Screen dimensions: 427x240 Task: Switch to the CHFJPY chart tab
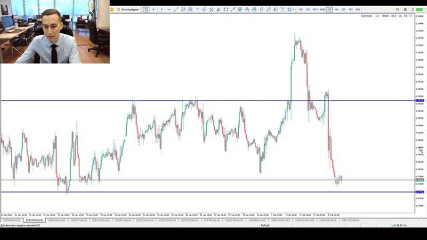[211, 220]
